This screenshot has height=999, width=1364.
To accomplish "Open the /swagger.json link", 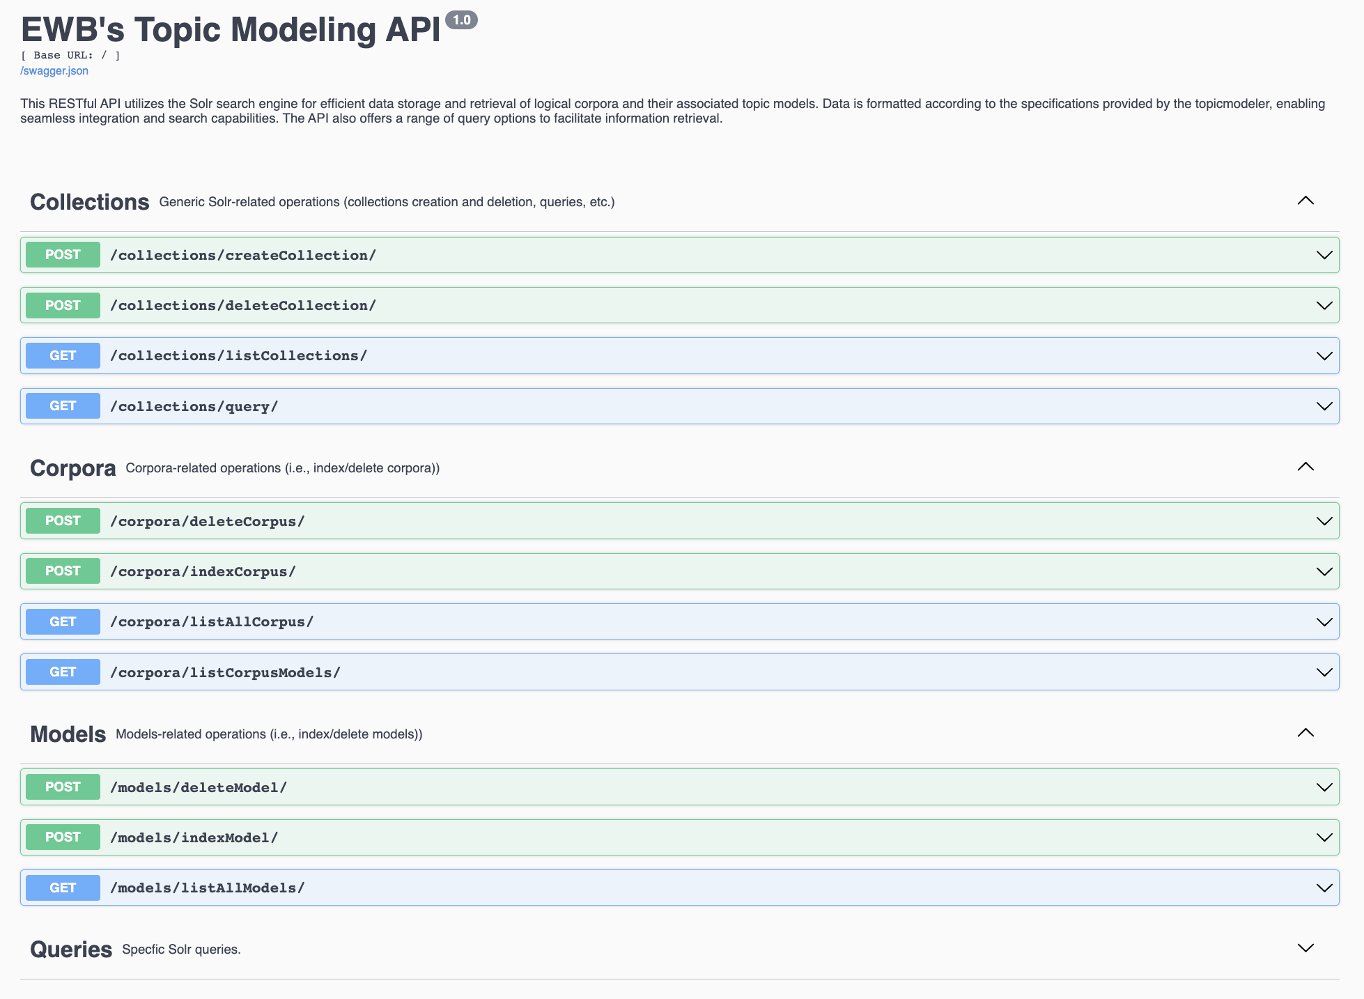I will [54, 70].
